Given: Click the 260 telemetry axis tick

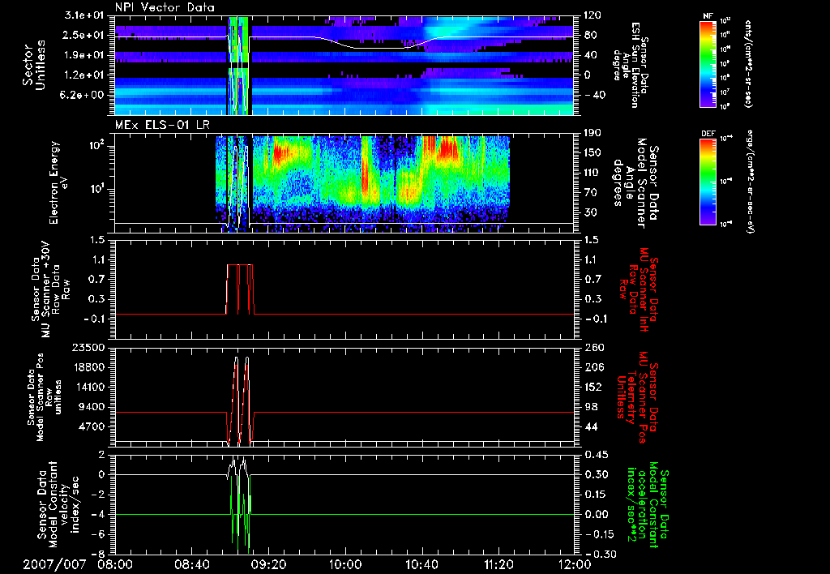Looking at the screenshot, I should click(593, 347).
